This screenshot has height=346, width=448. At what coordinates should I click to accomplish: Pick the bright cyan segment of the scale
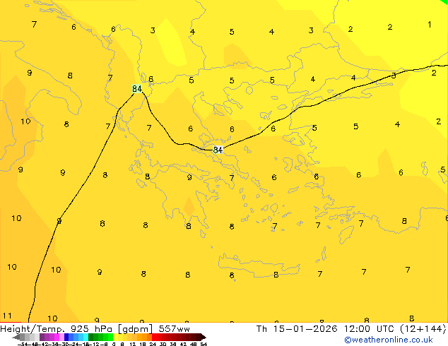(x=86, y=337)
